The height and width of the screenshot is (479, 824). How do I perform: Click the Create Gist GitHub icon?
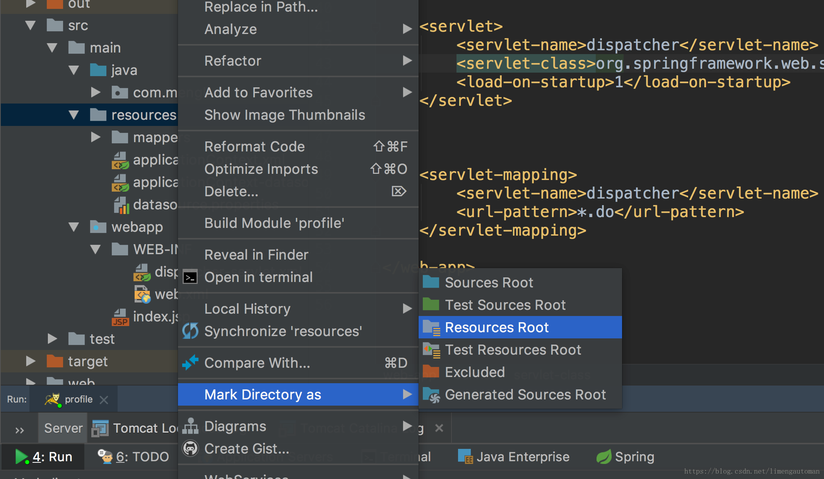tap(190, 448)
